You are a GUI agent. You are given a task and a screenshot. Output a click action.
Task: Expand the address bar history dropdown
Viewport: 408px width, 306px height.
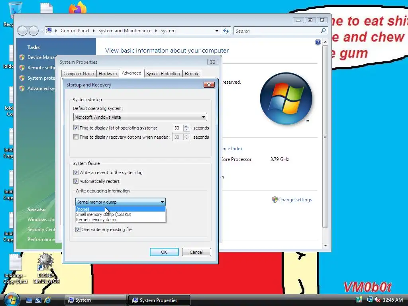pyautogui.click(x=217, y=31)
